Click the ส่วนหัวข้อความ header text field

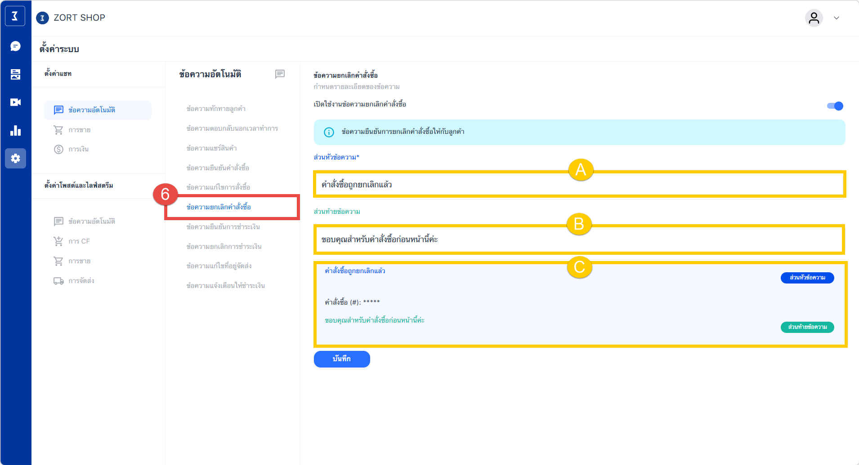(579, 185)
